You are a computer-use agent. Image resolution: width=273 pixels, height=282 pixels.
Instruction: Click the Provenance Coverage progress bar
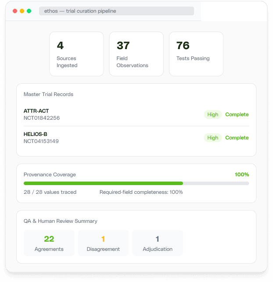coord(136,183)
